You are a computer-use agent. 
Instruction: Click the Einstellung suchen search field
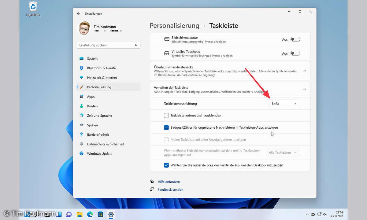pos(109,45)
